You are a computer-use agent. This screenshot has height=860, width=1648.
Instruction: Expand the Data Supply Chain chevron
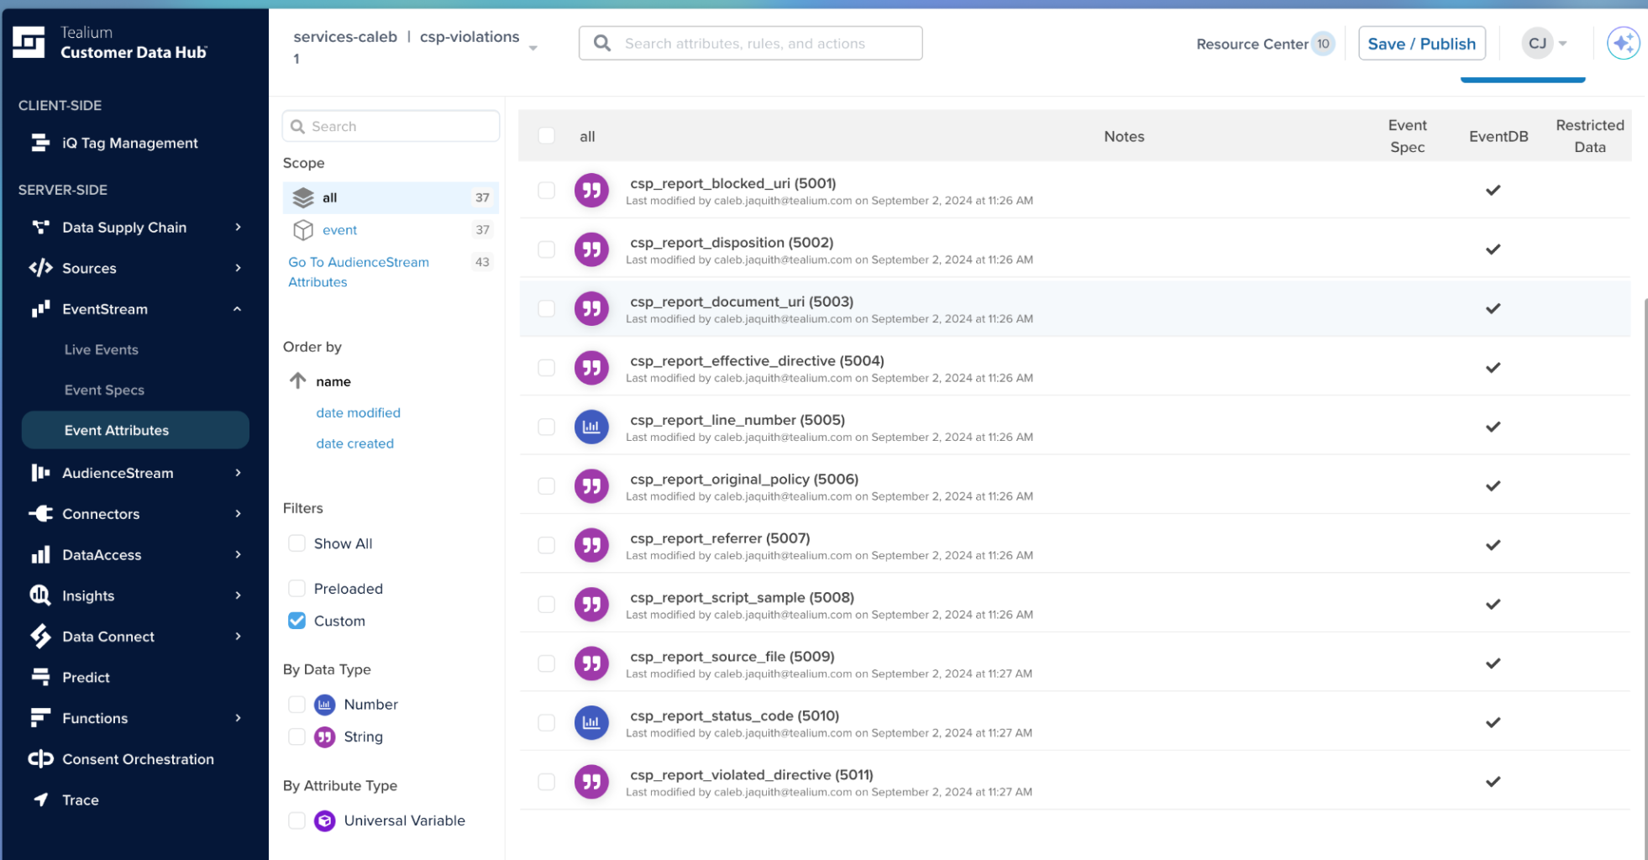pos(239,227)
